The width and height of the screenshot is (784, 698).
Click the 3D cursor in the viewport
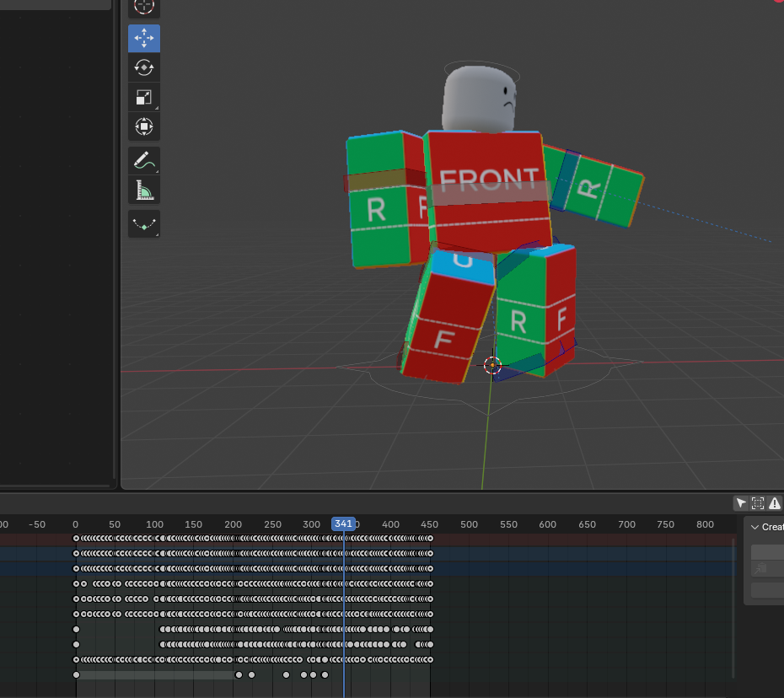(x=492, y=366)
